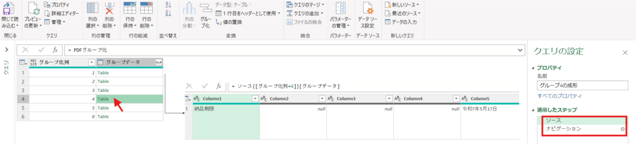Cancel the formula with the X icon

25,50
